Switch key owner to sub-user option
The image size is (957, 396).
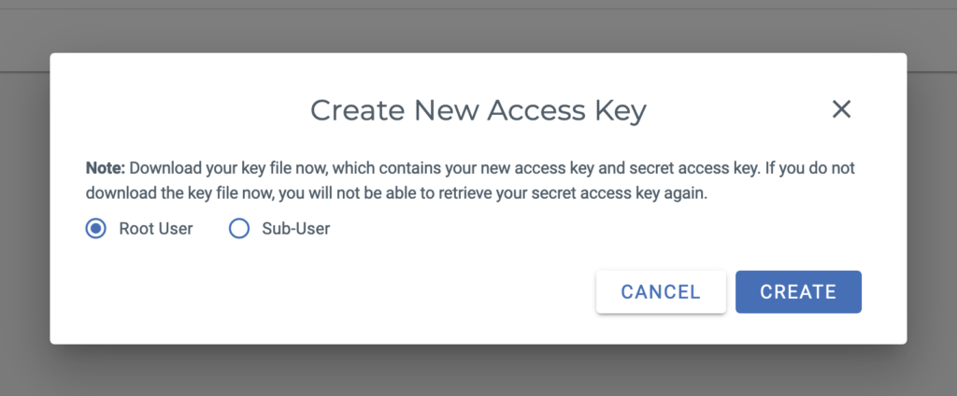pos(238,229)
